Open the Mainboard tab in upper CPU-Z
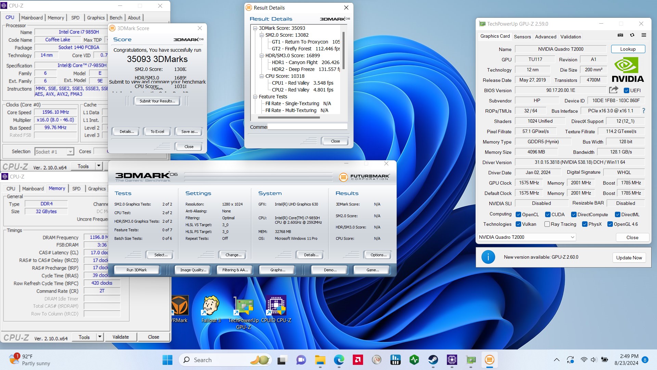Viewport: 657px width, 370px height. coord(32,18)
